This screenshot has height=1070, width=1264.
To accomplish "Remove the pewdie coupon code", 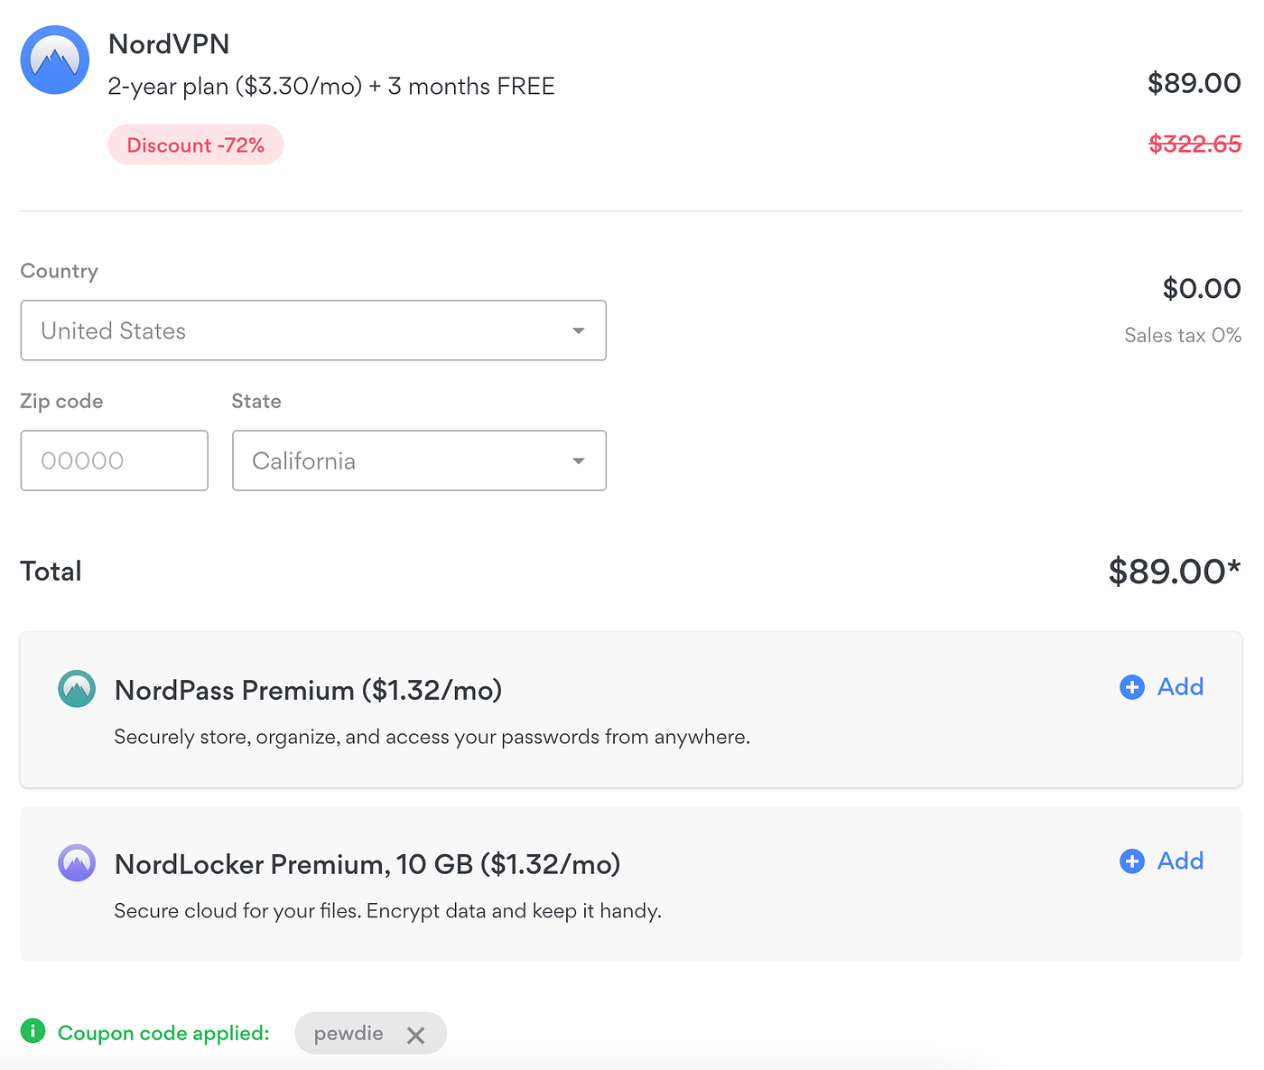I will [x=415, y=1035].
